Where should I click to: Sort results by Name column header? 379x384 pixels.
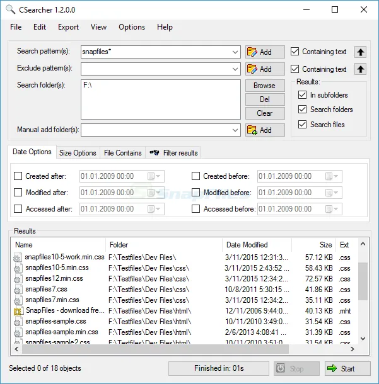(59, 245)
